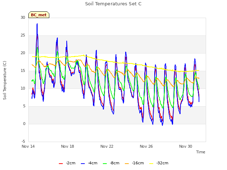The width and height of the screenshot is (227, 170).
Task: Click the Nov 30 x-axis tick label
Action: [x=186, y=146]
